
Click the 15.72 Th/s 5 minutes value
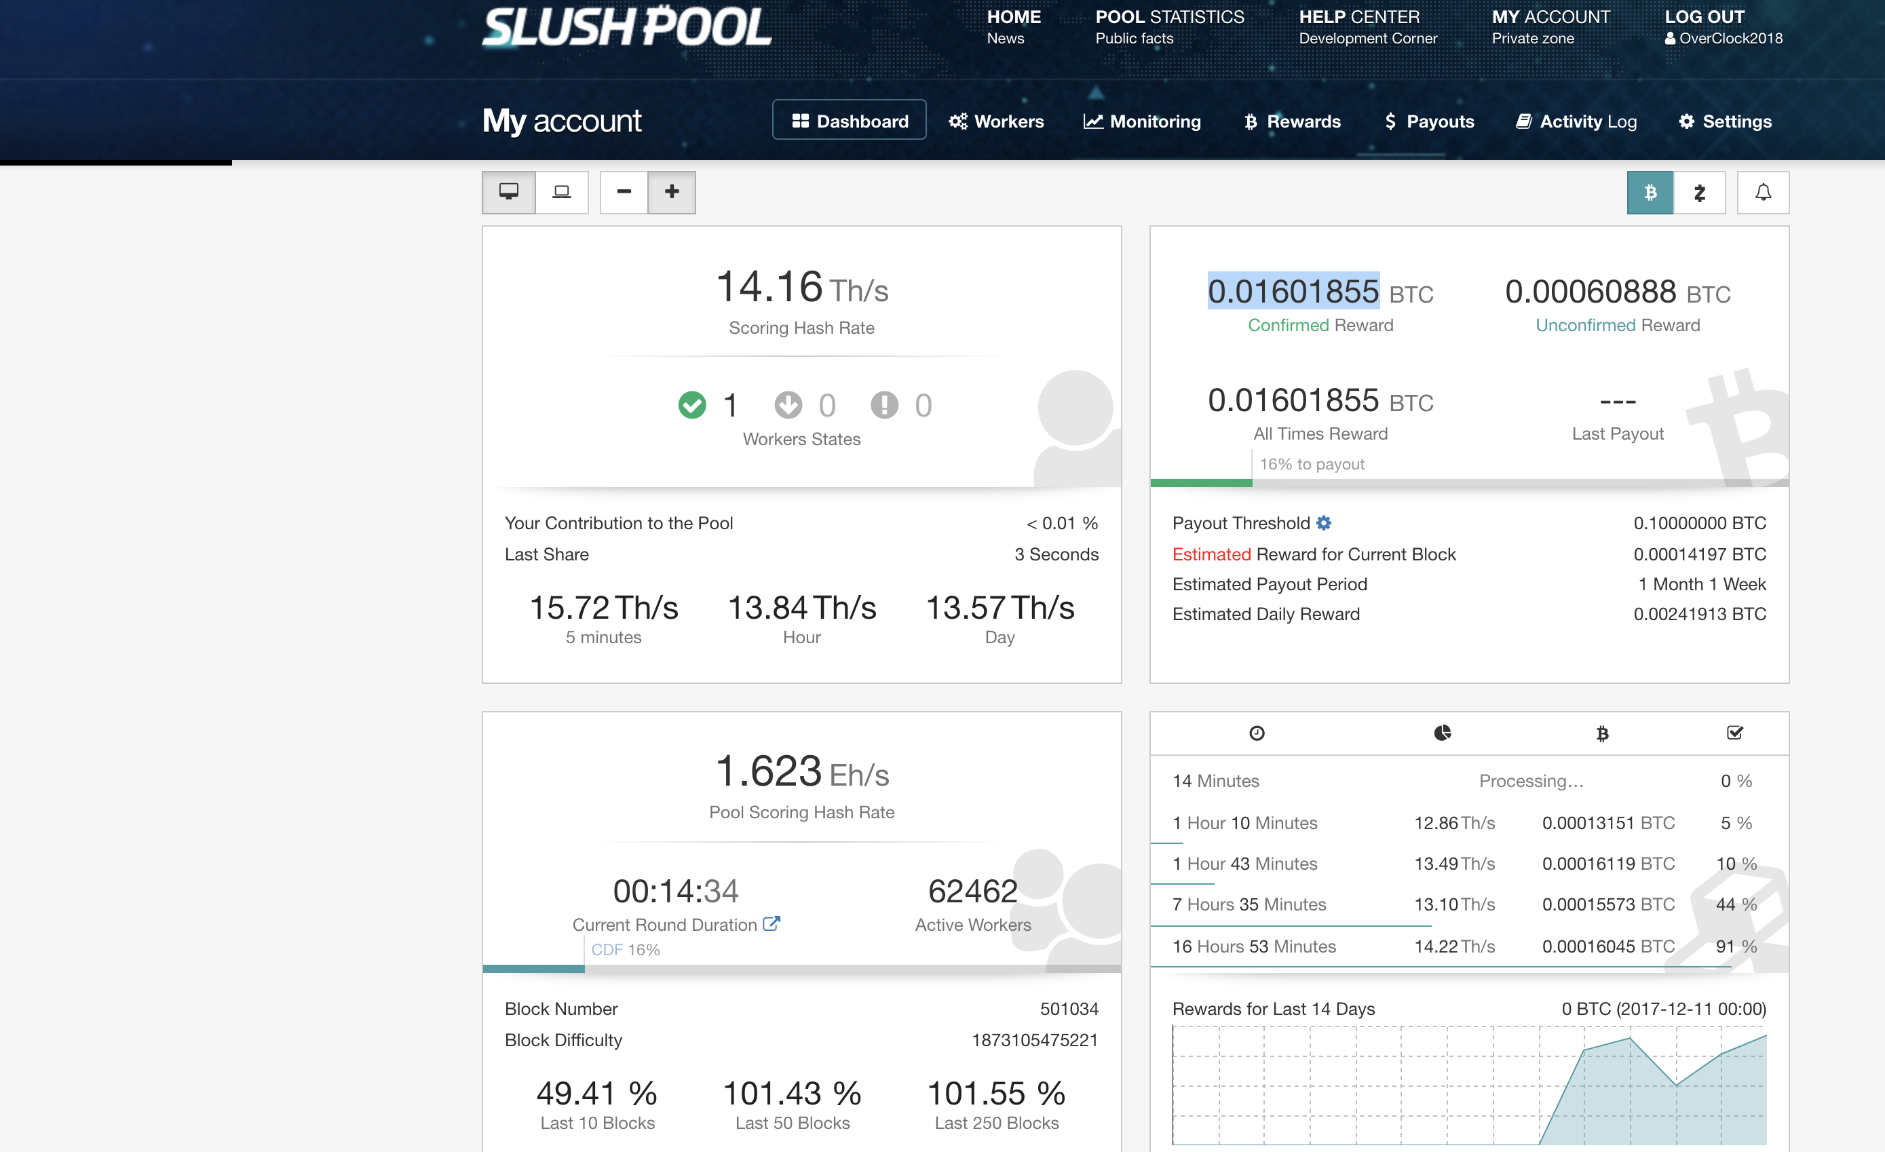pyautogui.click(x=604, y=608)
